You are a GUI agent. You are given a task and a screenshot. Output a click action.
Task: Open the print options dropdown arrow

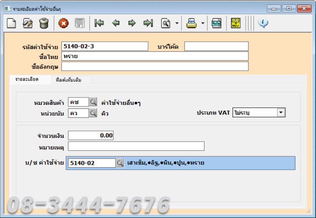point(203,23)
